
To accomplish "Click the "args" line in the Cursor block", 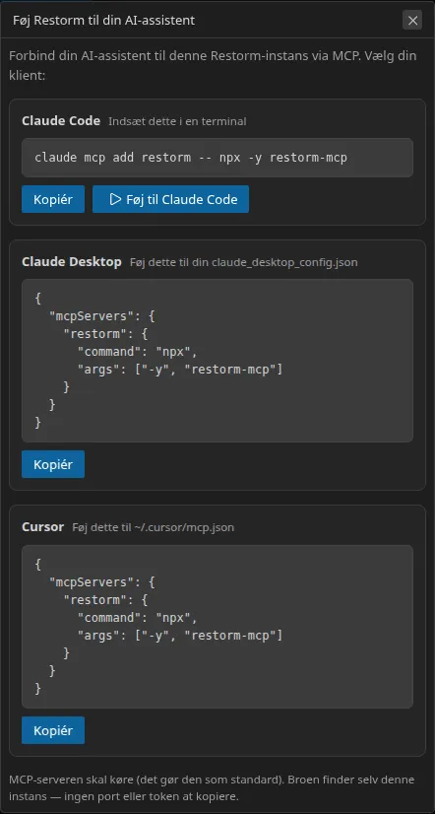I will (x=180, y=635).
